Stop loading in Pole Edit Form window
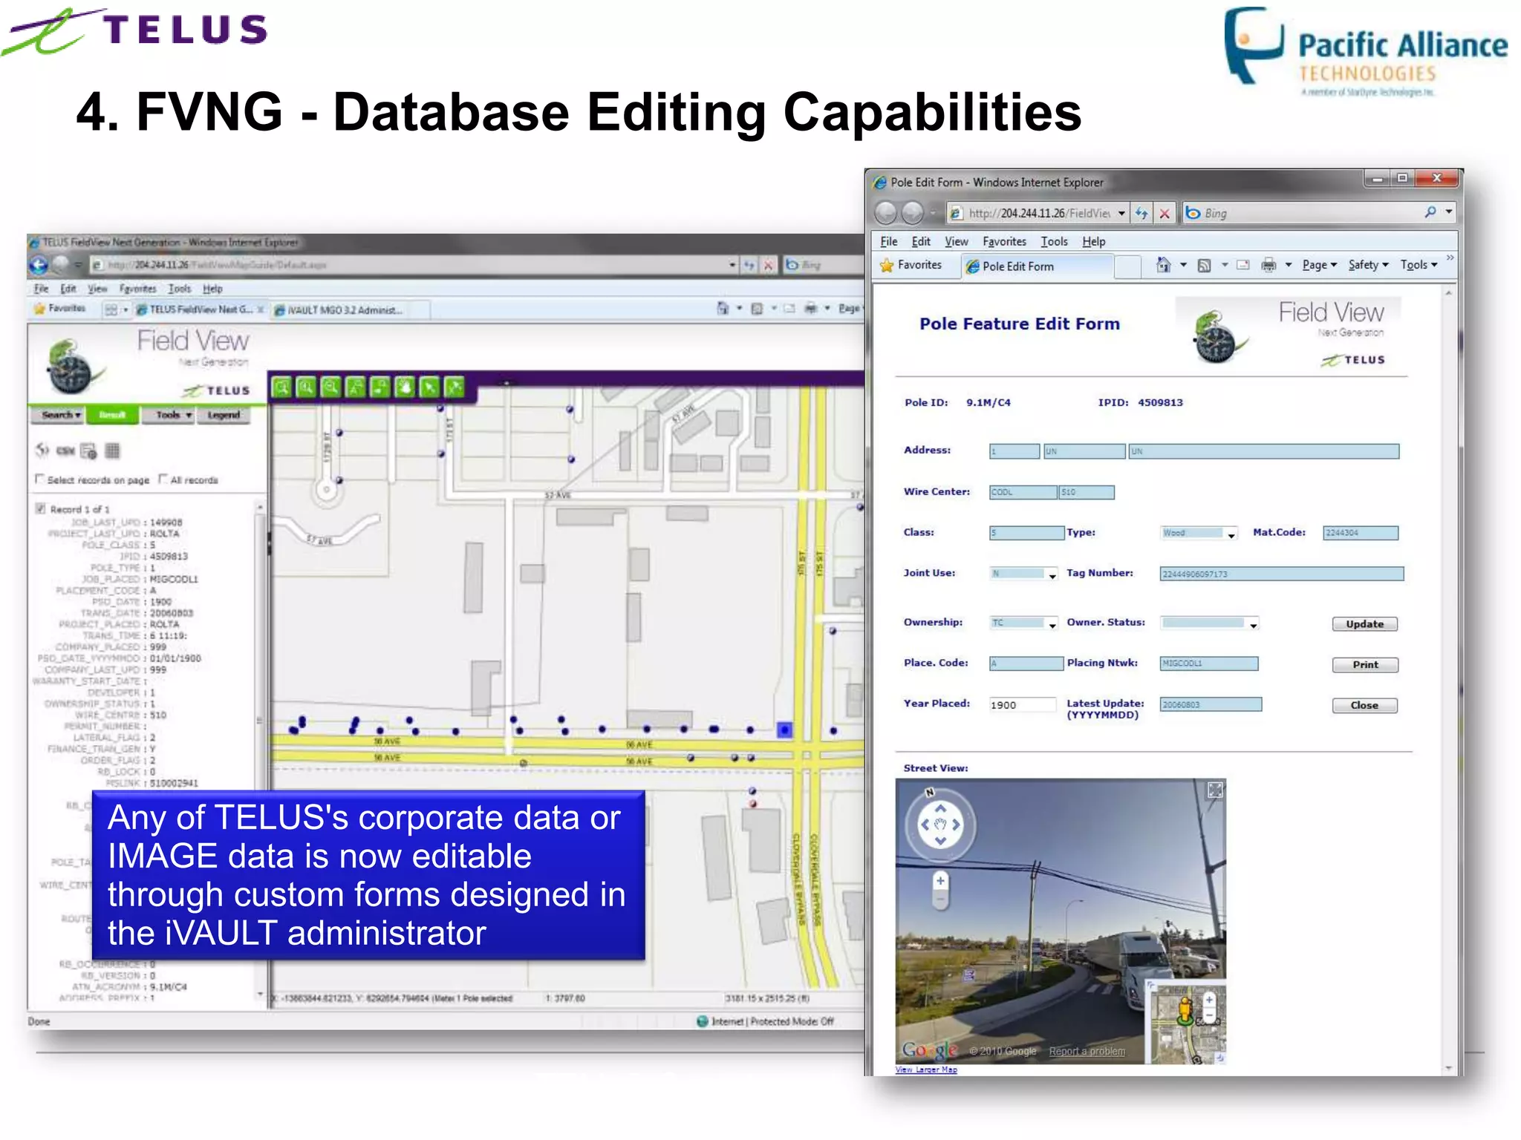This screenshot has height=1140, width=1521. 1165,213
